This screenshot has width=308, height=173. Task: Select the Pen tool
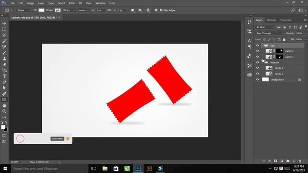pyautogui.click(x=4, y=82)
